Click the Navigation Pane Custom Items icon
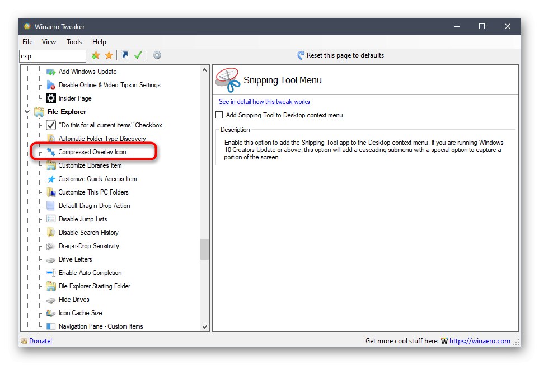The image size is (539, 365). pyautogui.click(x=51, y=326)
